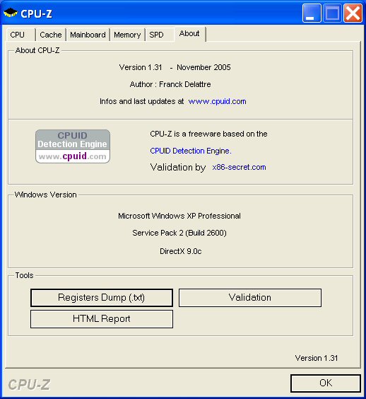Follow the CPUID Detection Engine link

[x=191, y=151]
